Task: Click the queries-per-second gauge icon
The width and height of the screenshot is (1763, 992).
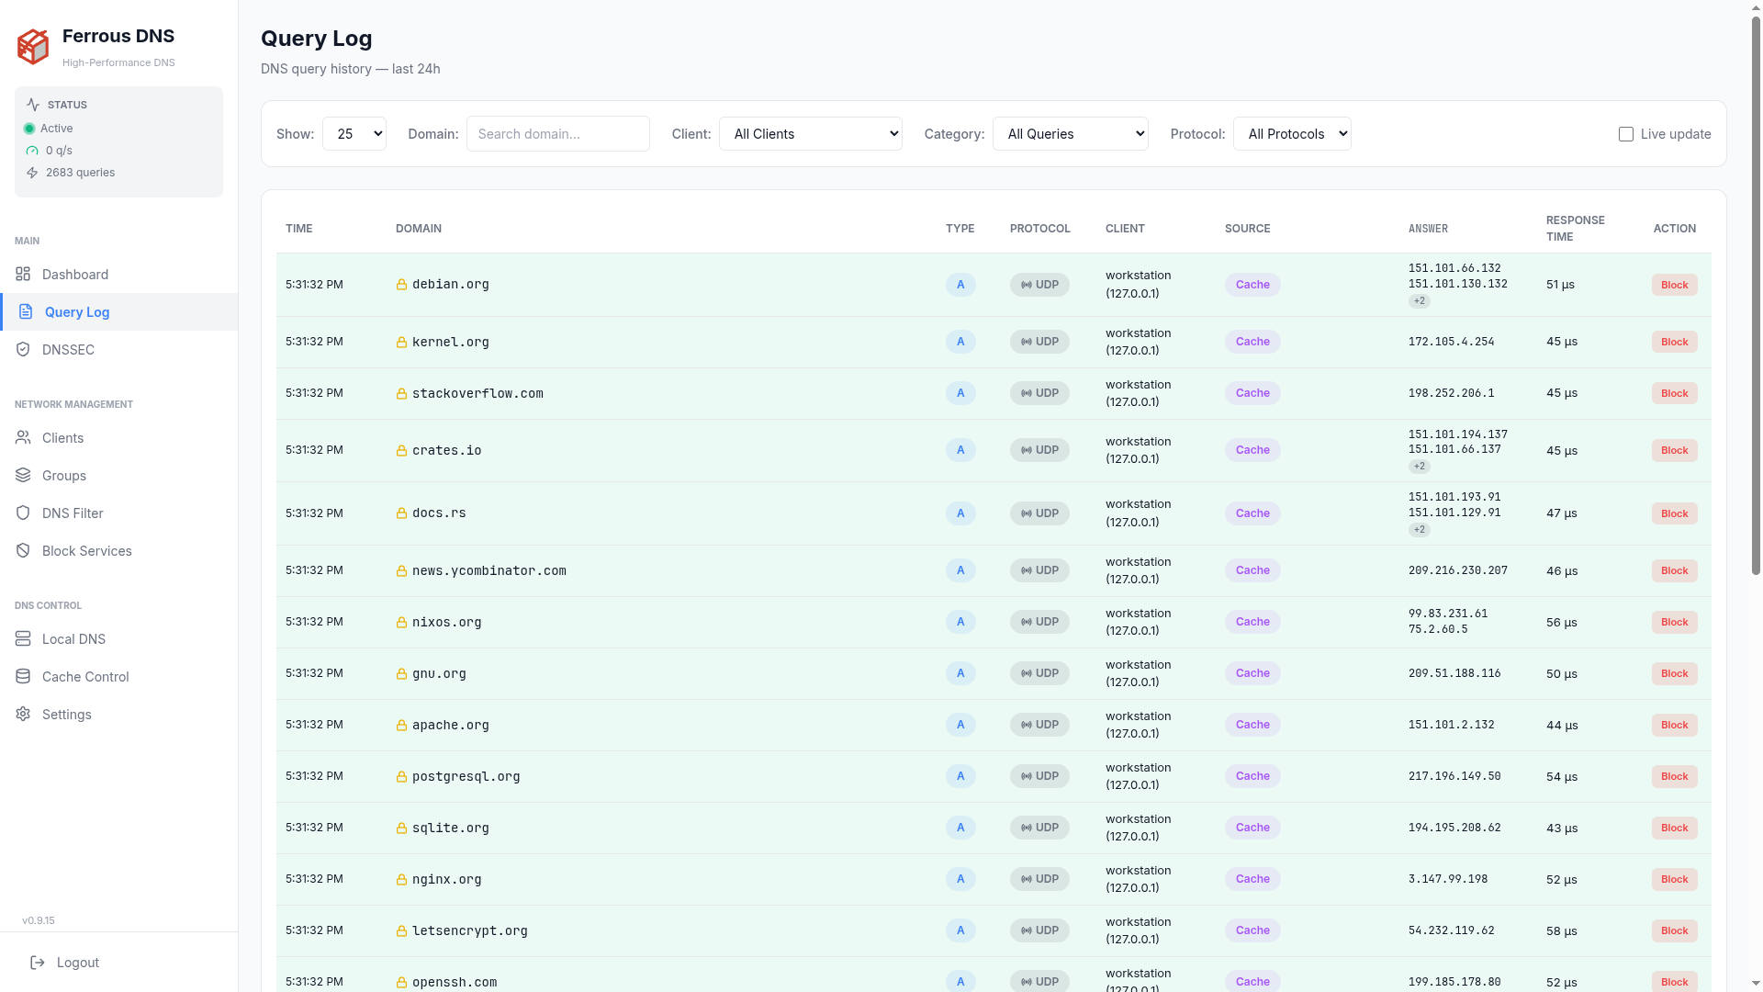Action: [x=32, y=151]
